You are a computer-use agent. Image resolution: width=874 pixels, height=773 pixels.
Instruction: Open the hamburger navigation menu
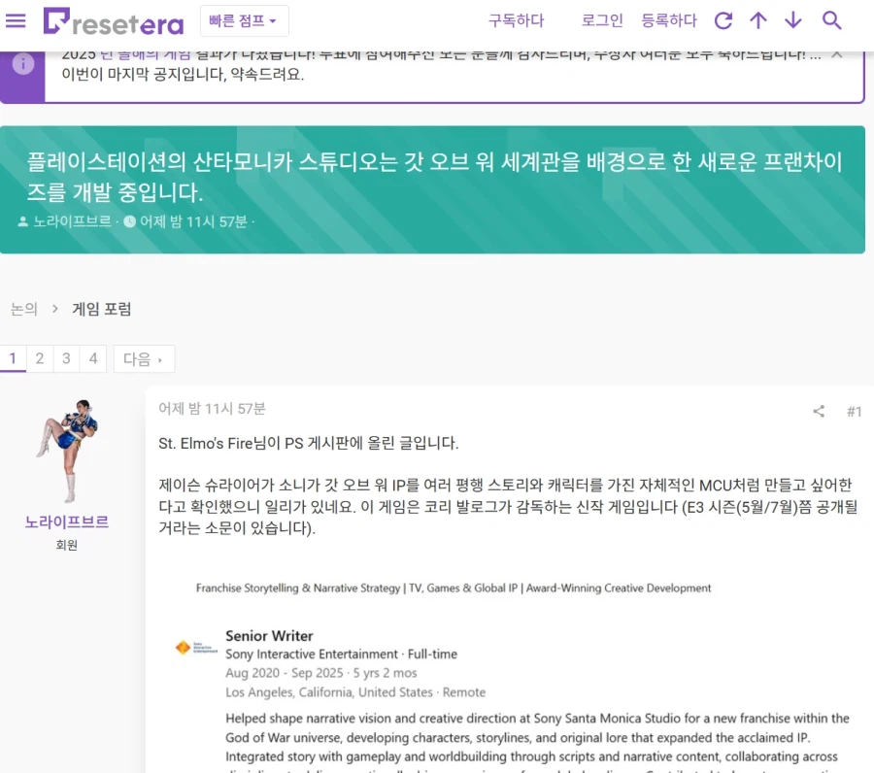pos(16,19)
